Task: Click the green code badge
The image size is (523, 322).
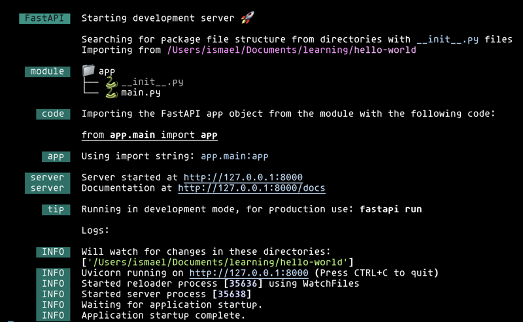Action: pyautogui.click(x=53, y=114)
